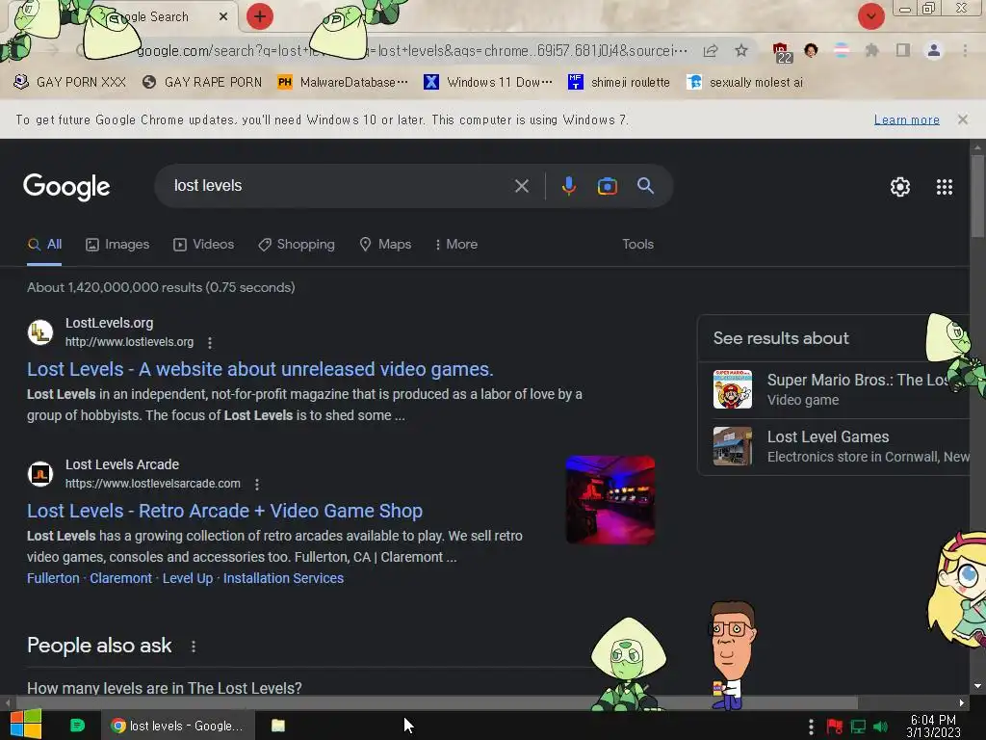
Task: Clear the search query with X
Action: click(521, 186)
